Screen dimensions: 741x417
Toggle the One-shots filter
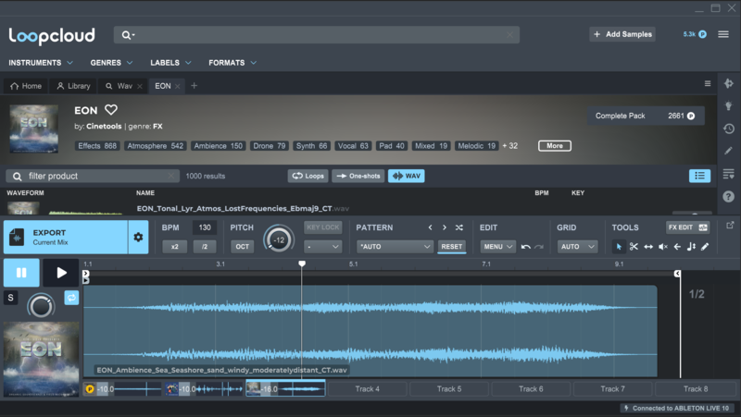[358, 176]
